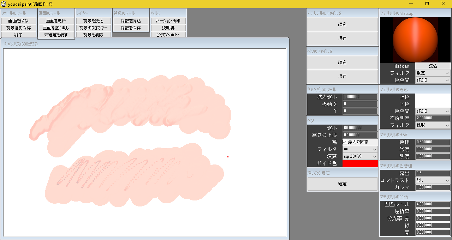
Task: Click the orange Matcap sphere preview
Action: click(415, 40)
